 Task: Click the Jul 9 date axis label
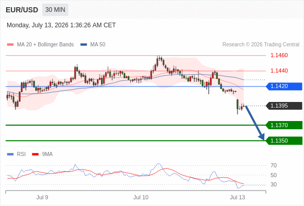[x=42, y=197]
